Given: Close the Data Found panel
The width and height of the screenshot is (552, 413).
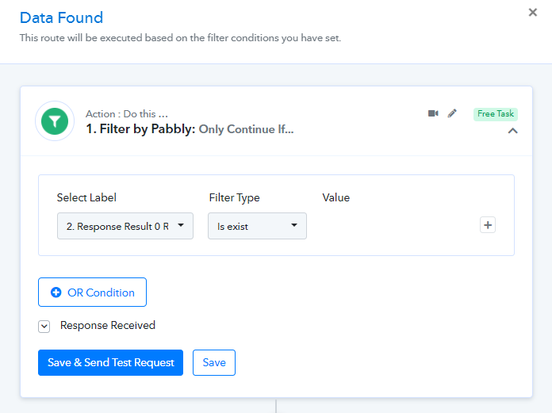Looking at the screenshot, I should point(533,13).
